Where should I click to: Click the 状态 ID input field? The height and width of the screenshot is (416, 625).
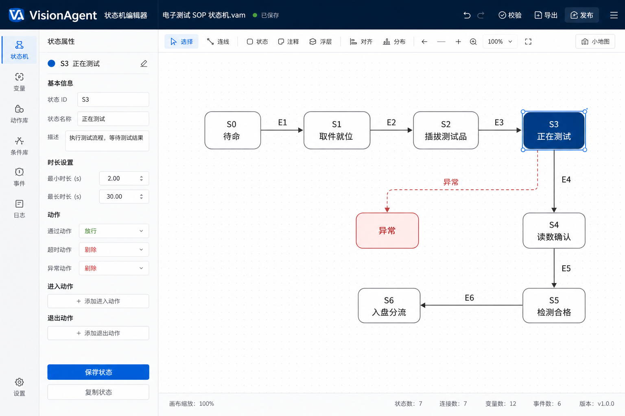pyautogui.click(x=113, y=100)
